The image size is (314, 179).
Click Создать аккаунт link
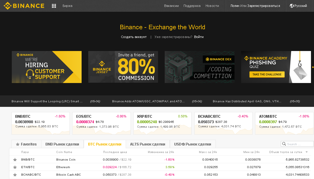134,37
